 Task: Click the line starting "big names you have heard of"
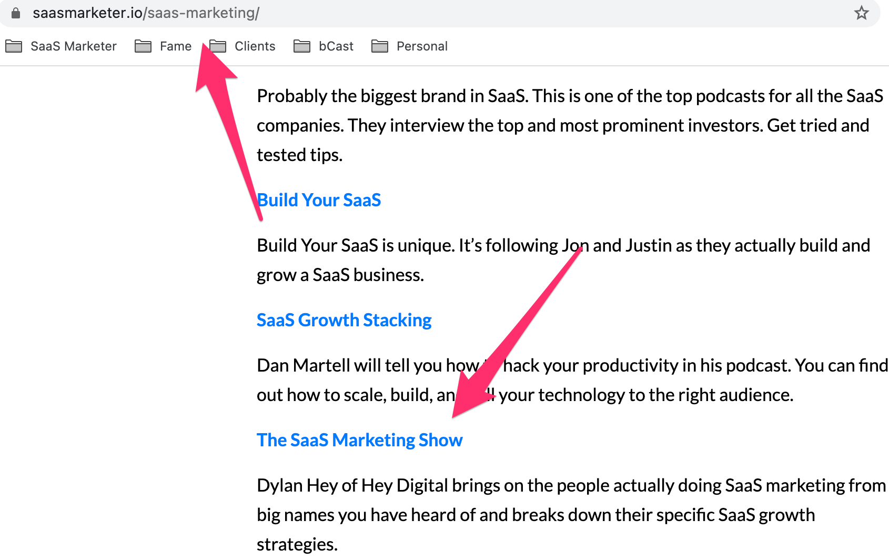536,515
